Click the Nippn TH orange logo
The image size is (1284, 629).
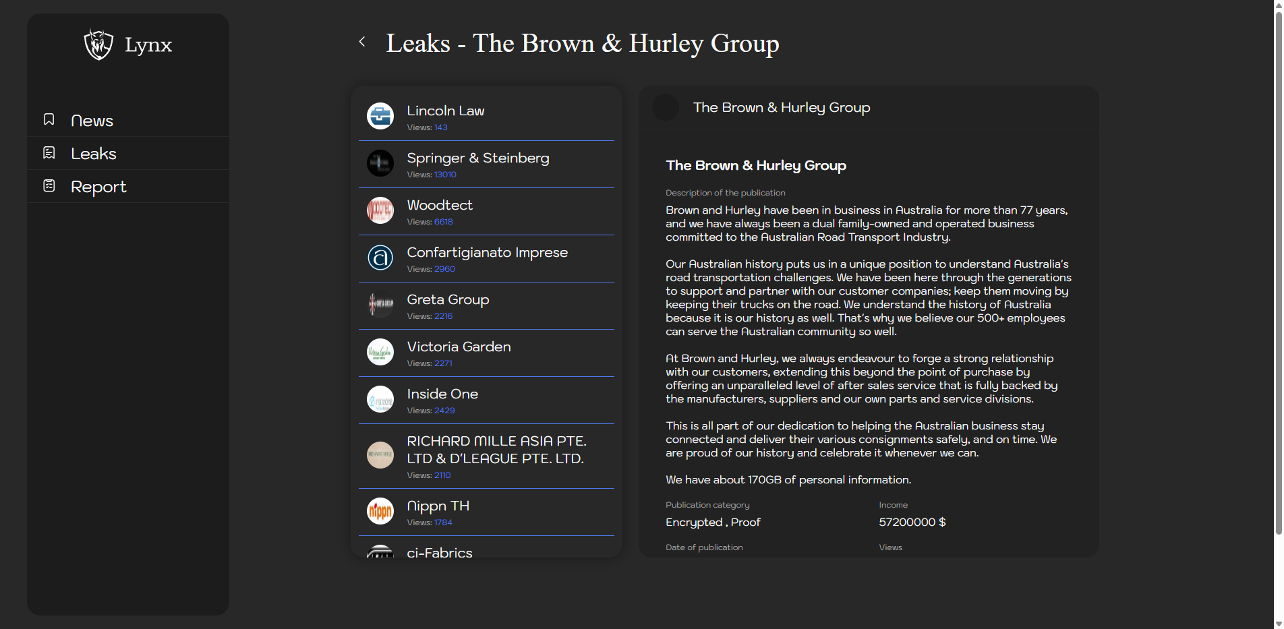click(x=380, y=511)
